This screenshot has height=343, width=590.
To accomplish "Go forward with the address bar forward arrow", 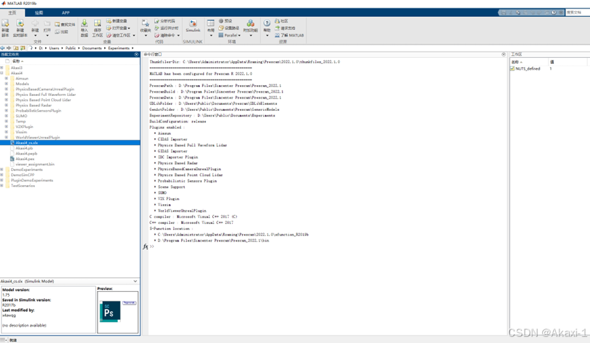I will pos(9,48).
